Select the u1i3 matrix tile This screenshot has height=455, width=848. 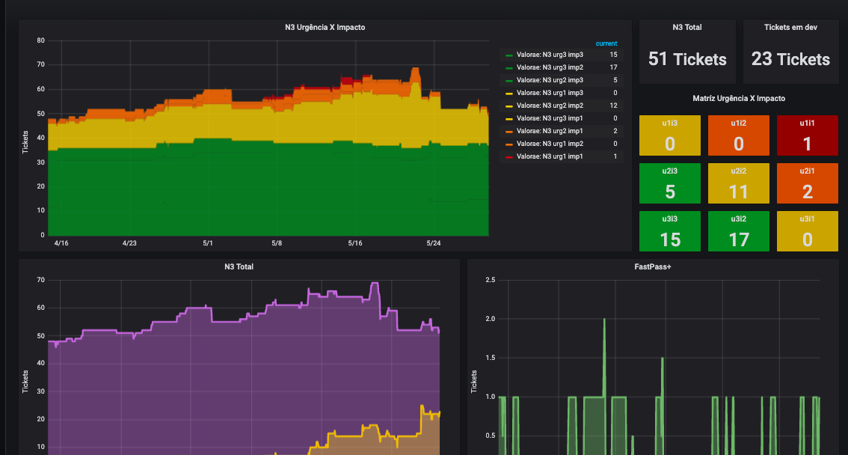(670, 135)
